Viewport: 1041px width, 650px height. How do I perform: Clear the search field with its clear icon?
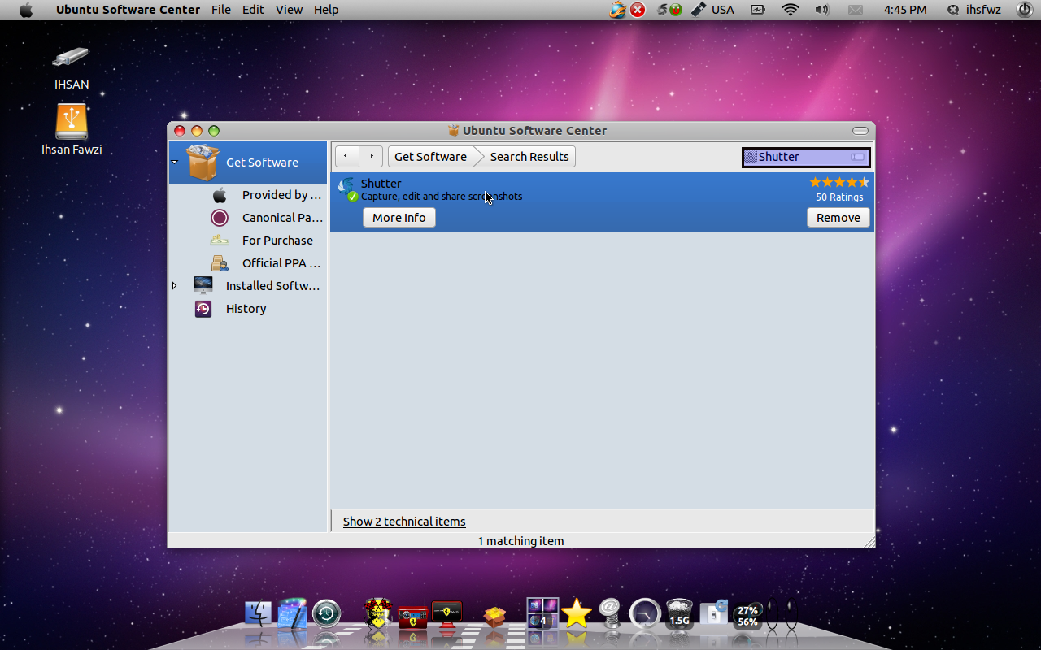[x=857, y=157]
